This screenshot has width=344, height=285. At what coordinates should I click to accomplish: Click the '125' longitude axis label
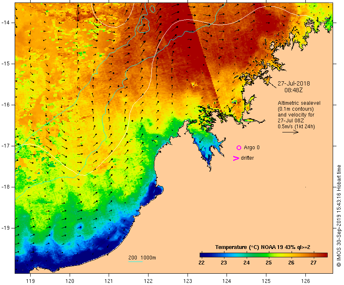coord(266,281)
